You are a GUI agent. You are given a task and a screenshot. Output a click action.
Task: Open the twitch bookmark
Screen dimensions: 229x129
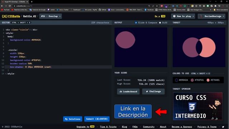(51, 10)
